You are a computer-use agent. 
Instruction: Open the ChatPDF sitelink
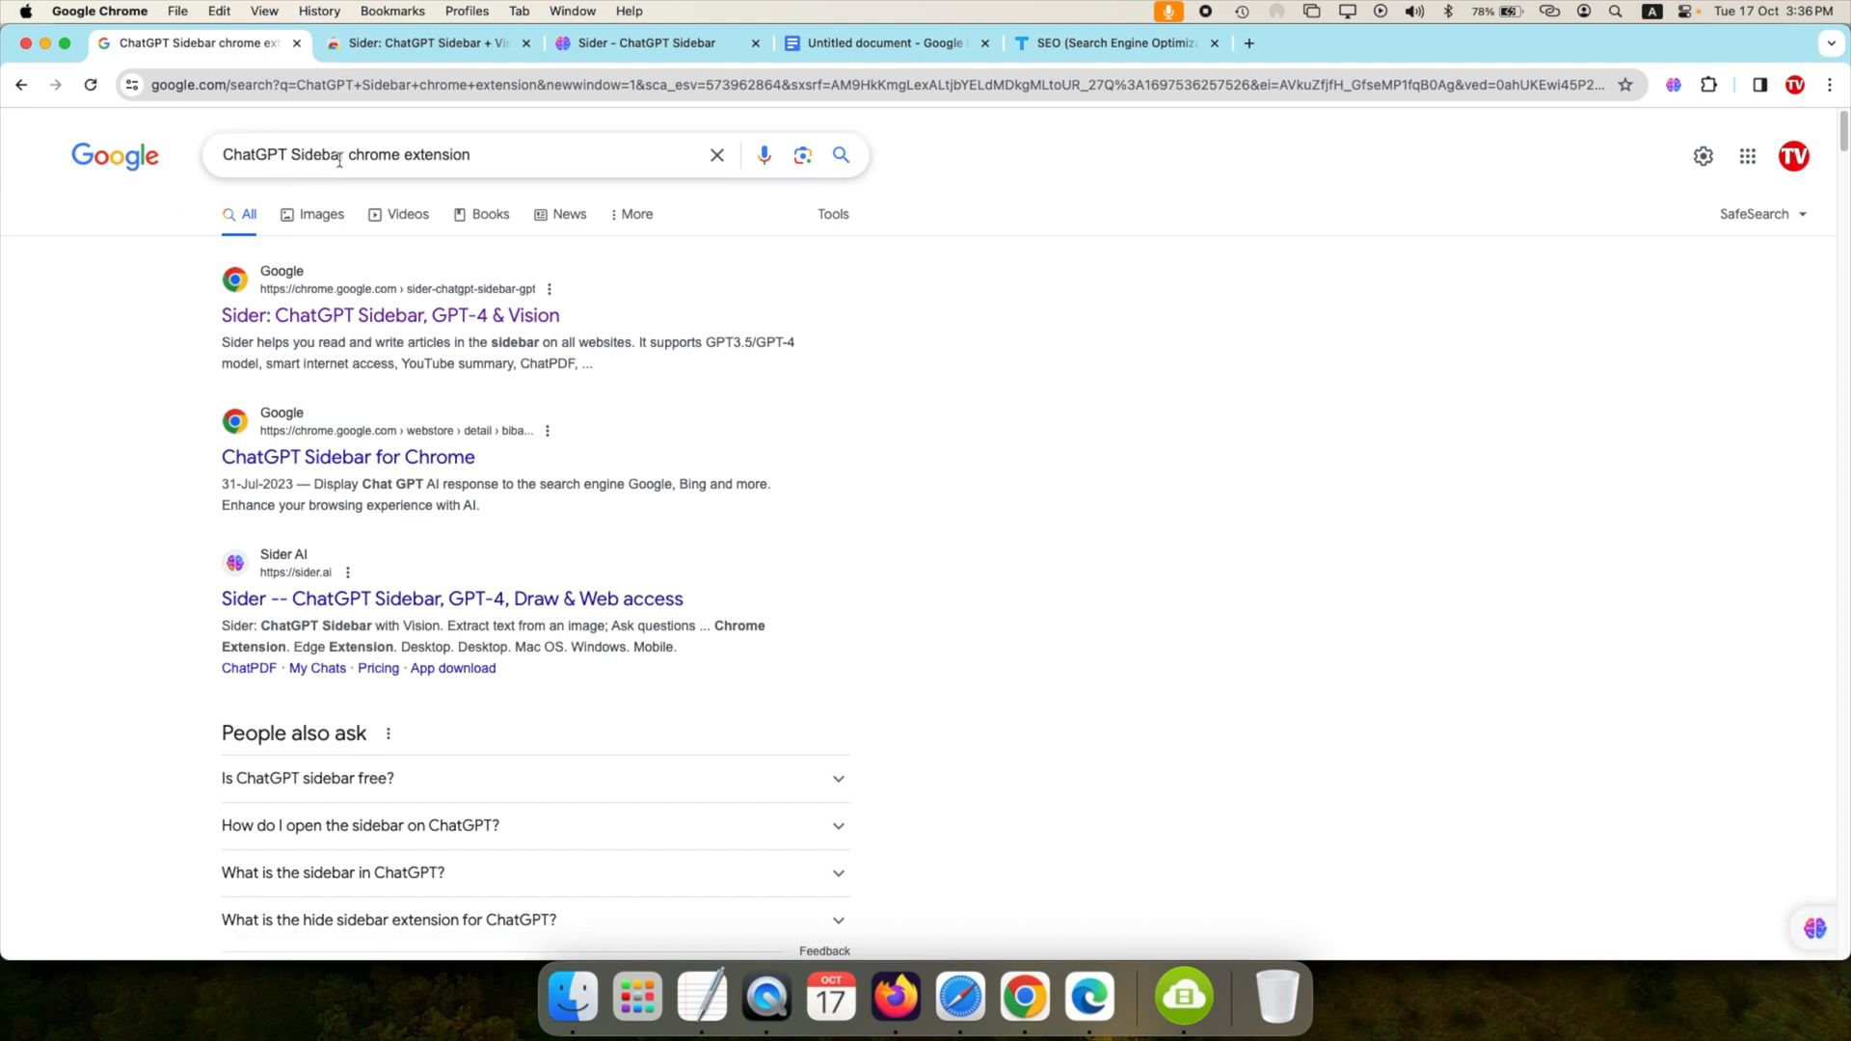(x=249, y=668)
